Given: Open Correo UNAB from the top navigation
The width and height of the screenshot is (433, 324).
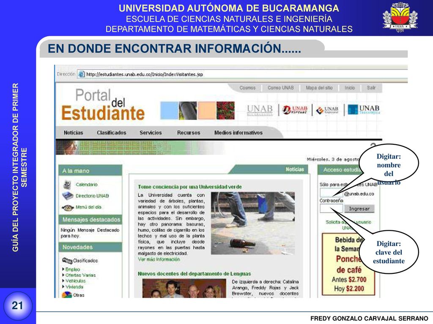Looking at the screenshot, I should point(281,88).
